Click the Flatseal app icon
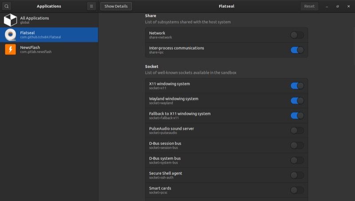355x201 pixels. 10,35
